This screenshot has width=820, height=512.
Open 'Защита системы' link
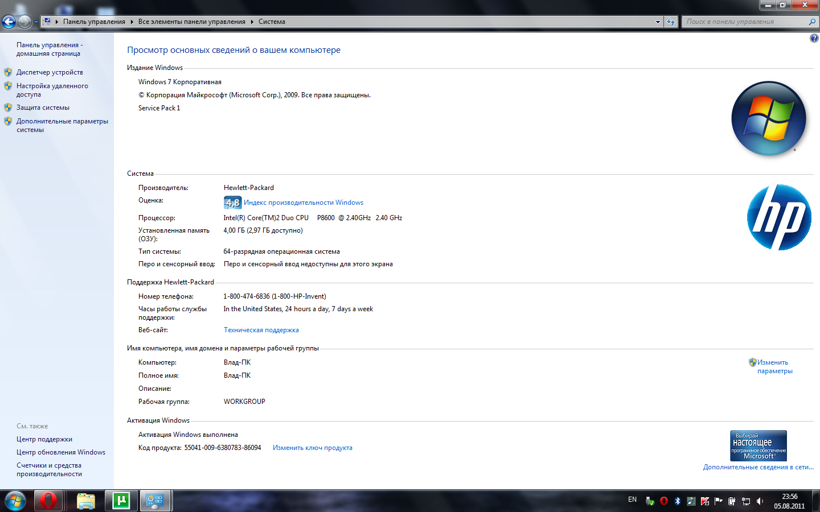pos(43,108)
